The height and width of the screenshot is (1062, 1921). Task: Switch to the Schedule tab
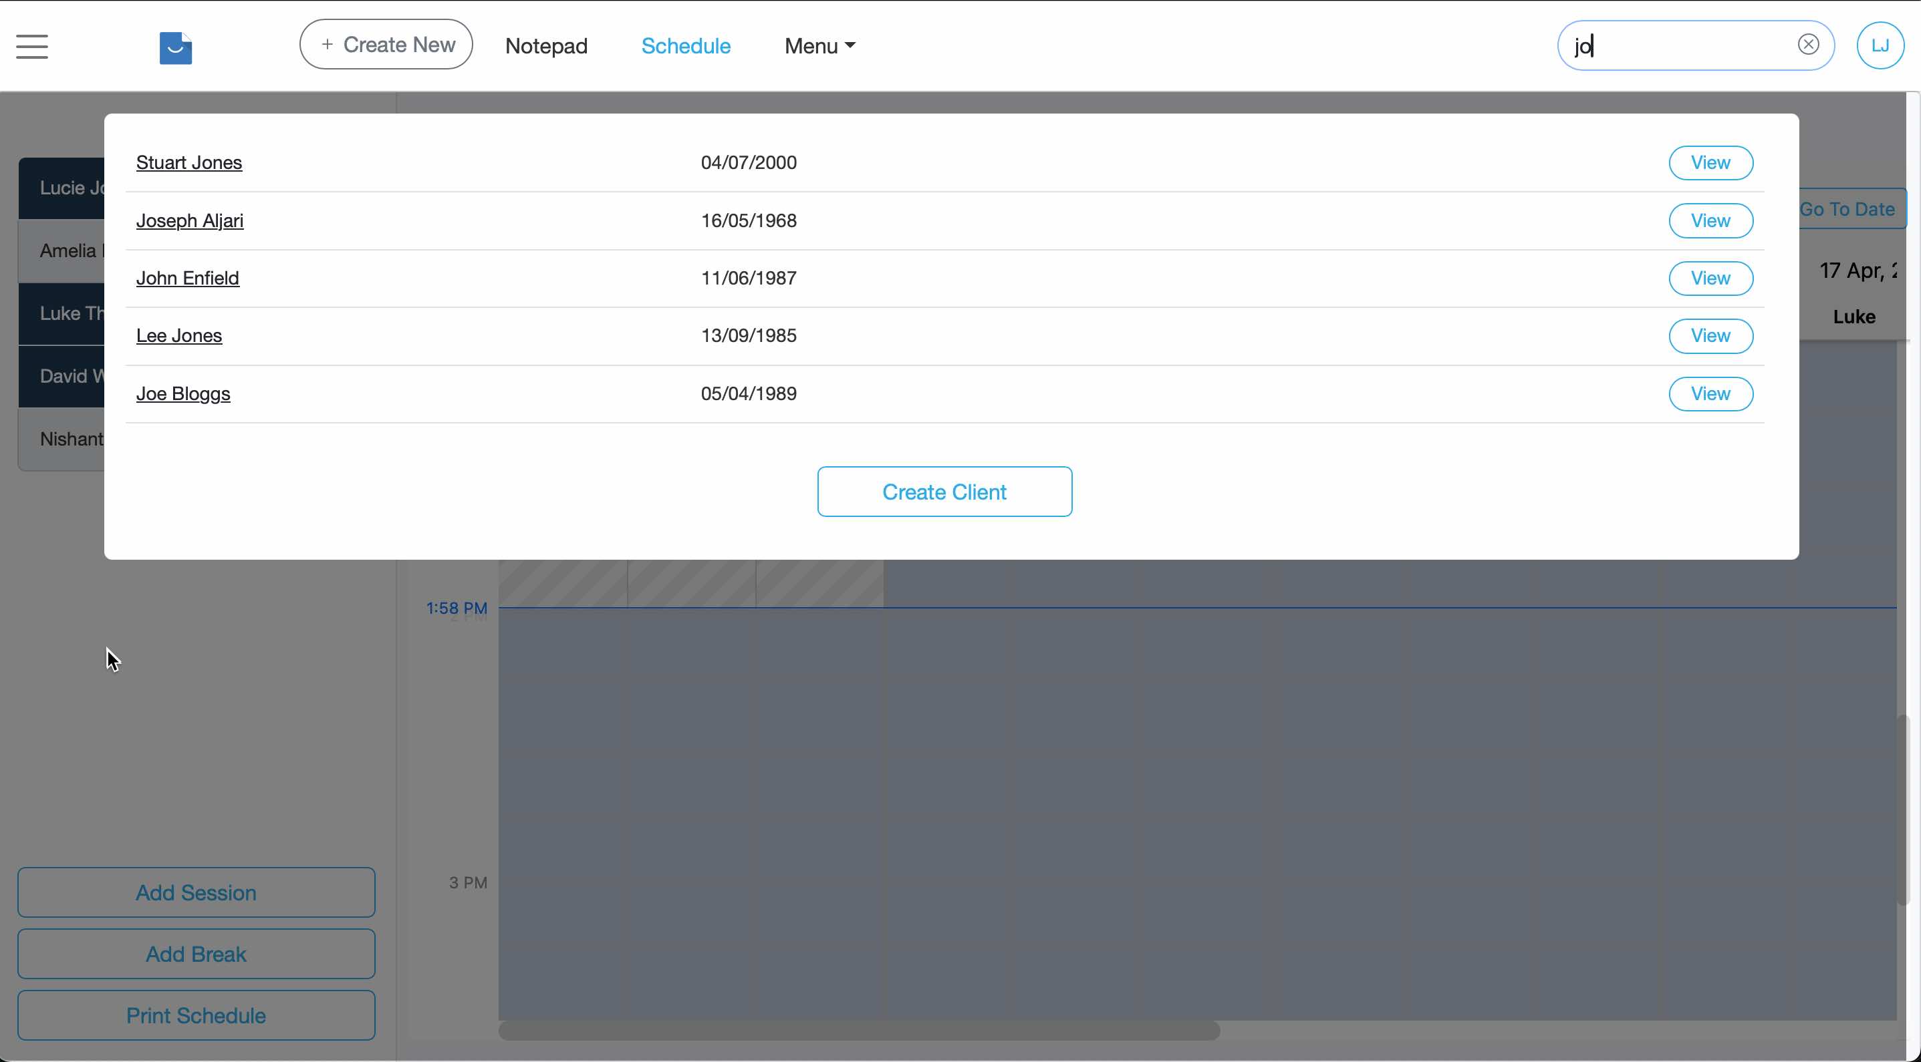(x=685, y=46)
